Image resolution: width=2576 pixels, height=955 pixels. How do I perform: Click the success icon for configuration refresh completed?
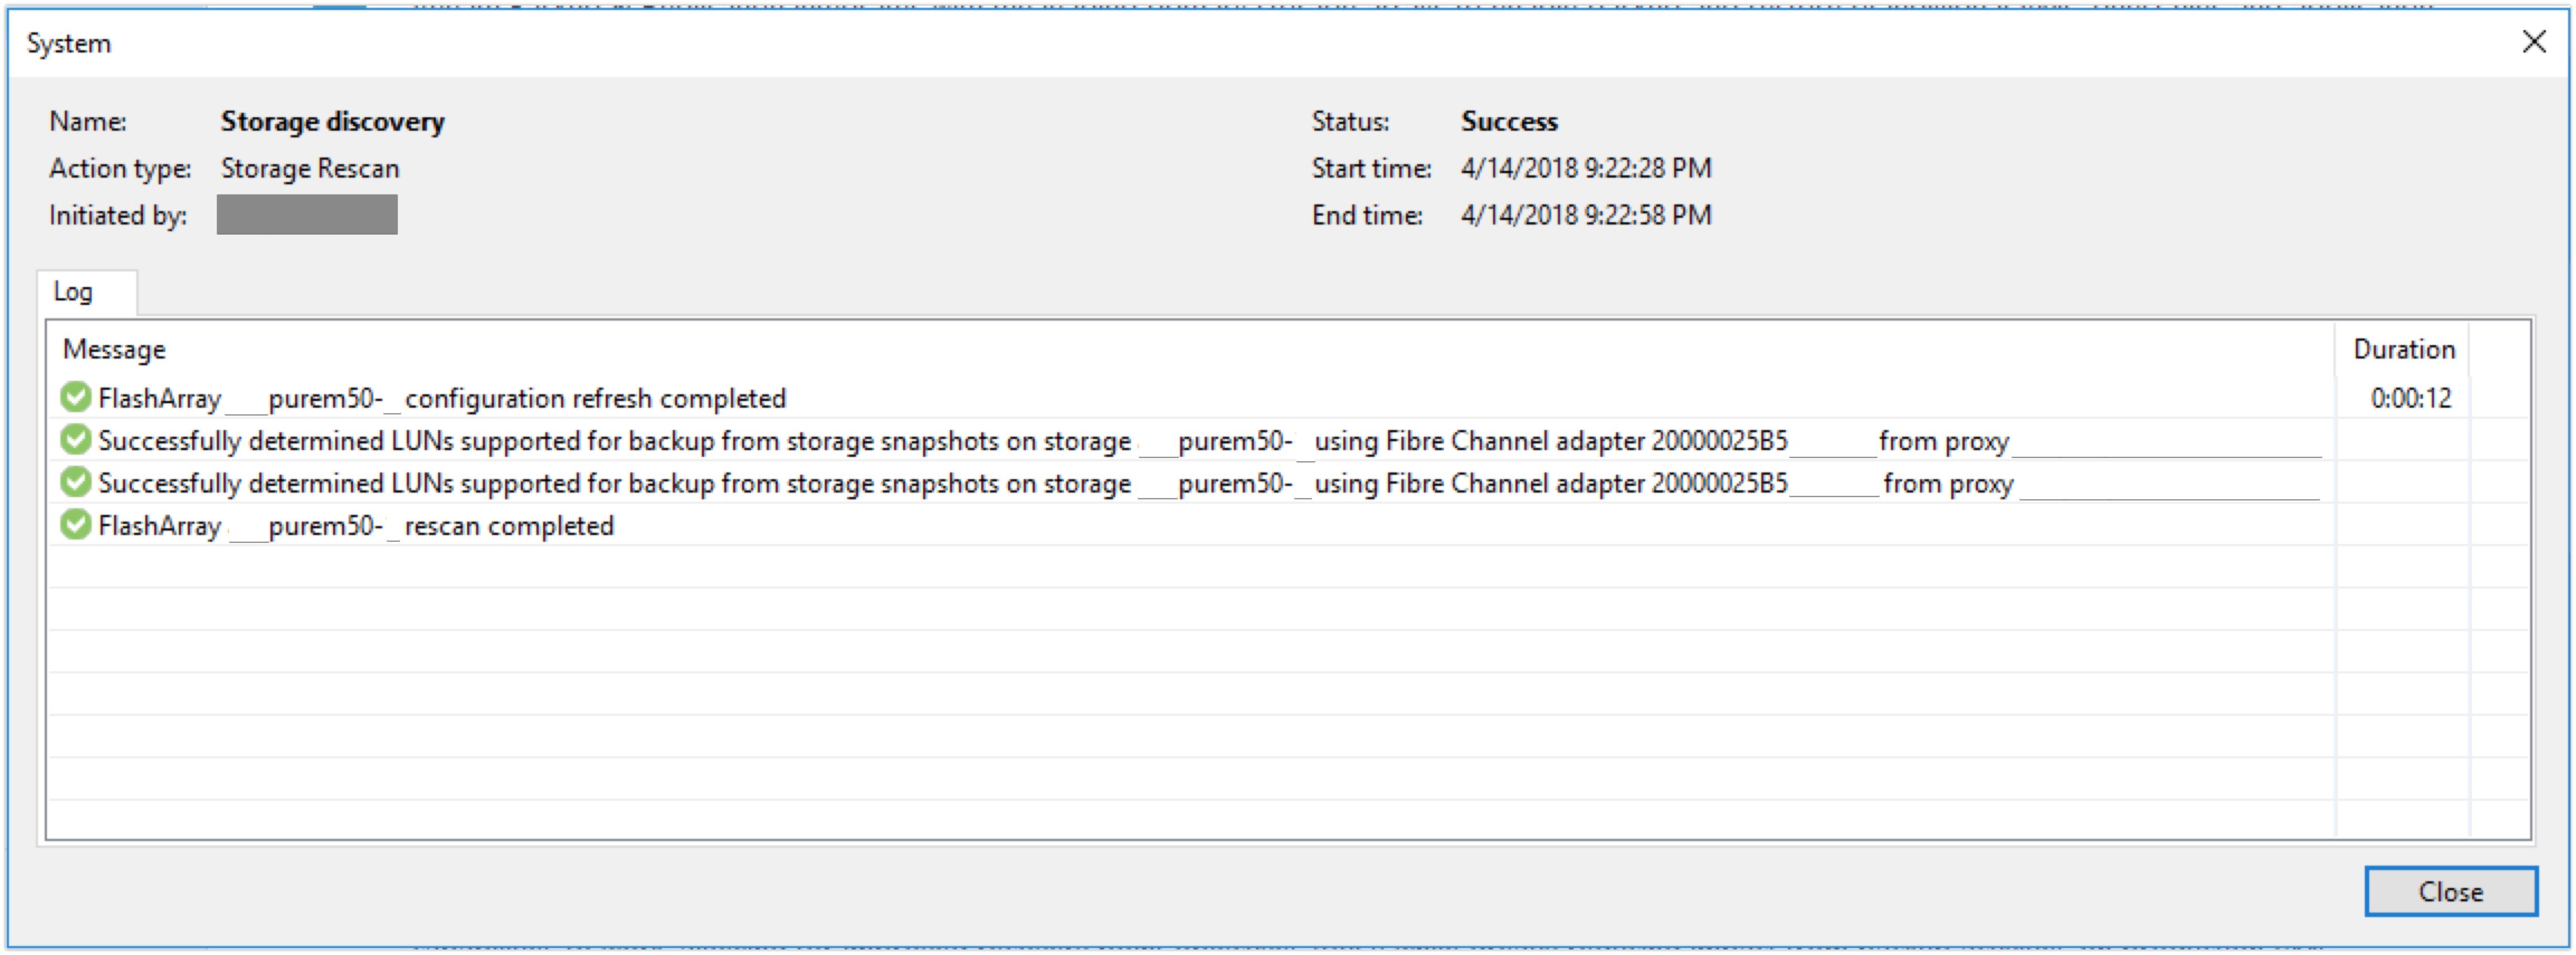(x=75, y=398)
